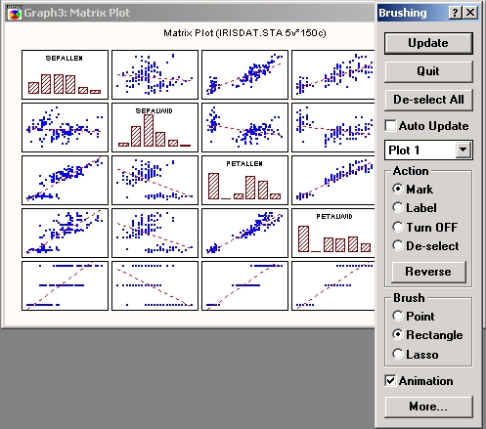The image size is (486, 429).
Task: Click the Brushing dialog help question mark
Action: pyautogui.click(x=455, y=13)
